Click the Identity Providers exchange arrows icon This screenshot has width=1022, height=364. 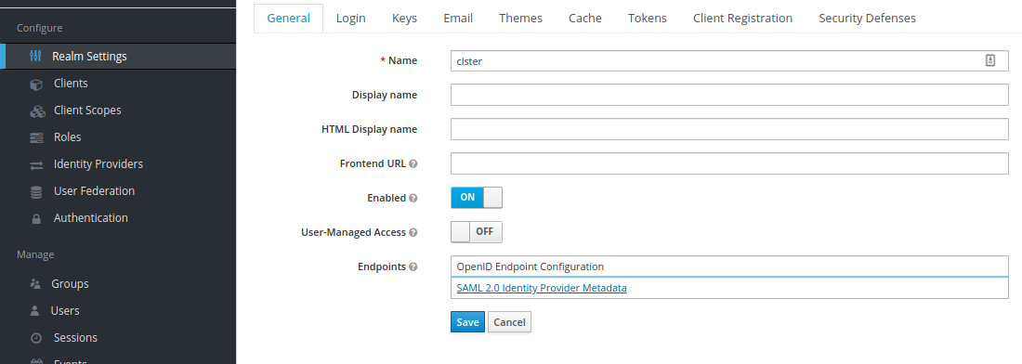click(36, 164)
